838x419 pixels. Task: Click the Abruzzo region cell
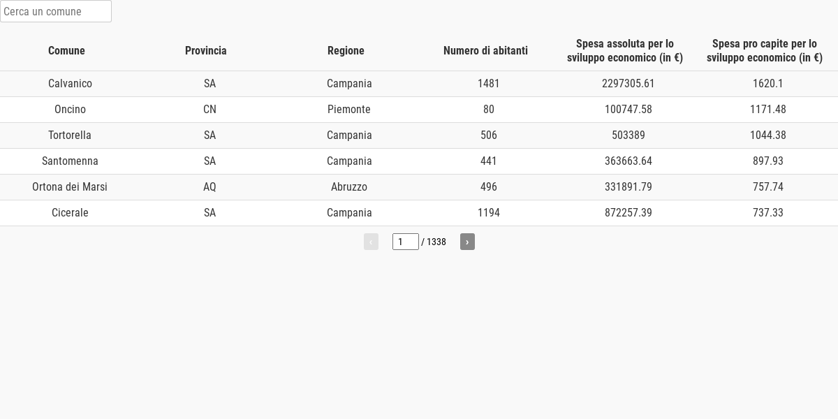(349, 187)
